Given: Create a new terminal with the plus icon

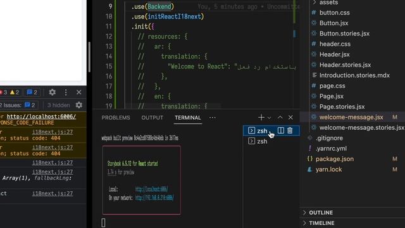Looking at the screenshot, I should (261, 117).
